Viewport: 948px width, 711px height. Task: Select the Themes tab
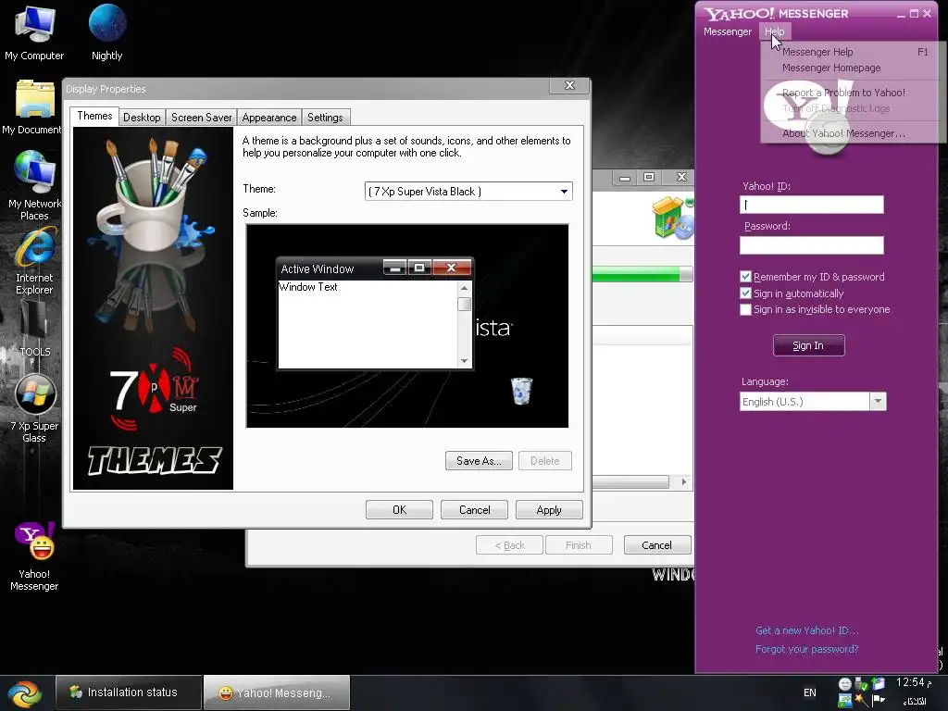94,116
